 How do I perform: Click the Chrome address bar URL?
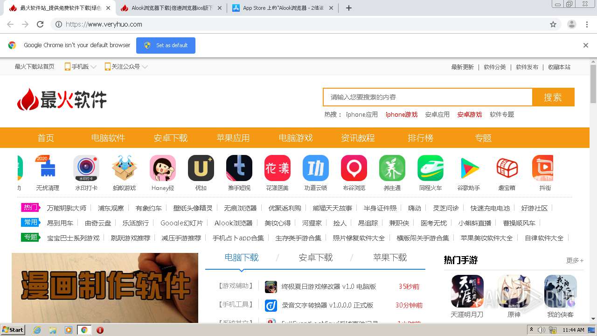104,24
